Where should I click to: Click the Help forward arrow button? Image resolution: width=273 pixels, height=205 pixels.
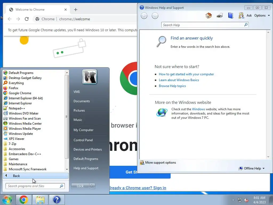(155, 16)
